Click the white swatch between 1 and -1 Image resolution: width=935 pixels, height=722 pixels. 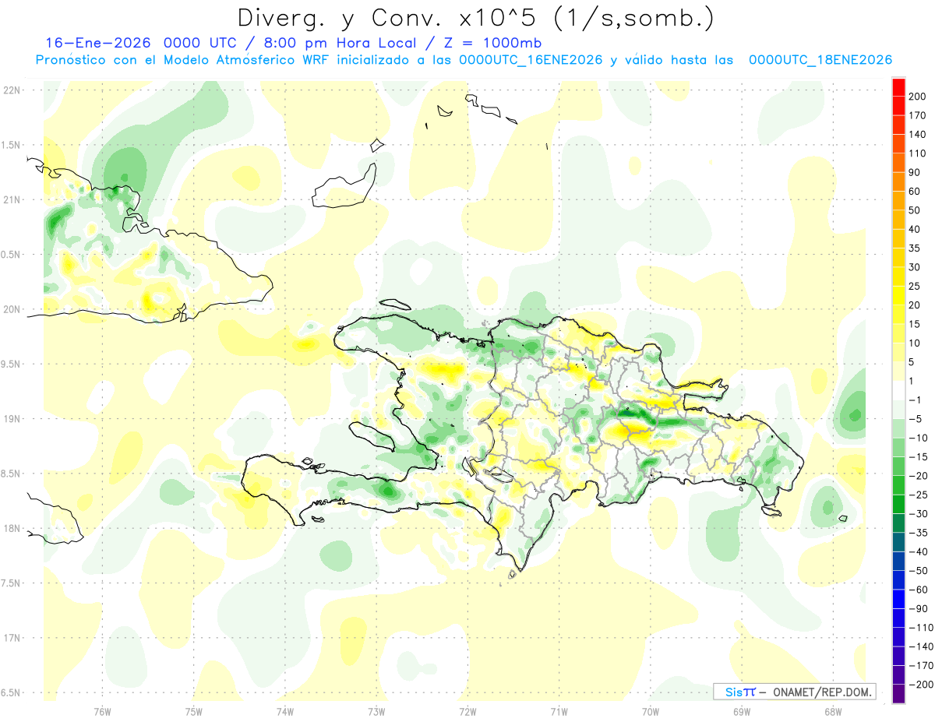(x=898, y=390)
